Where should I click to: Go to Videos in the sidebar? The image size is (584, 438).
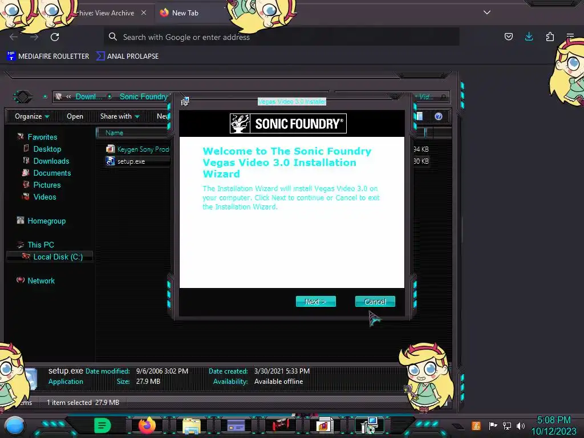(44, 197)
